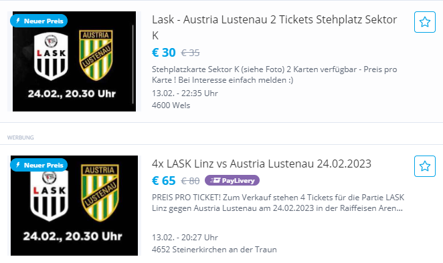Click the PREIS PRO TICKET description text

278,203
